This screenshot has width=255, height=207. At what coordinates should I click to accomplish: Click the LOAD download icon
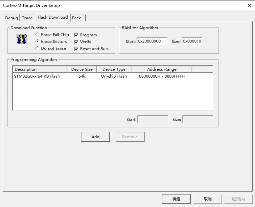(22, 39)
